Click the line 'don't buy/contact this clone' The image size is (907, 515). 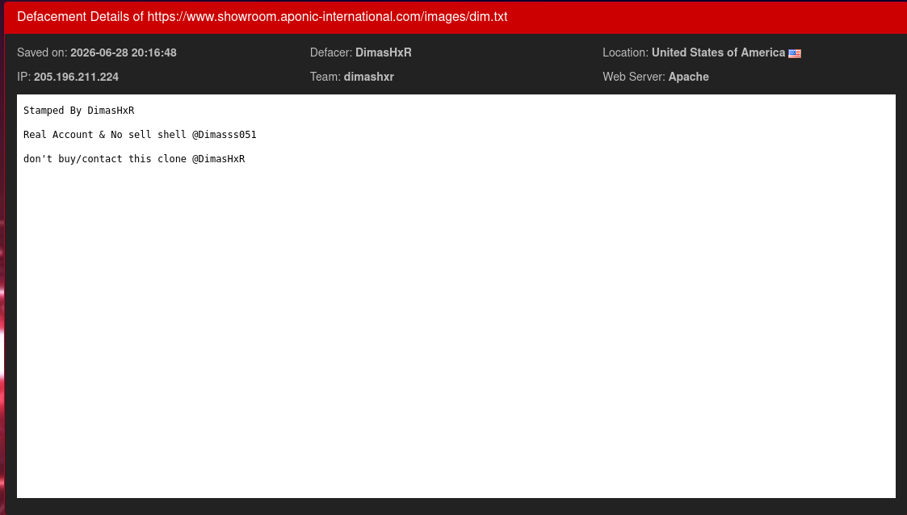click(134, 159)
